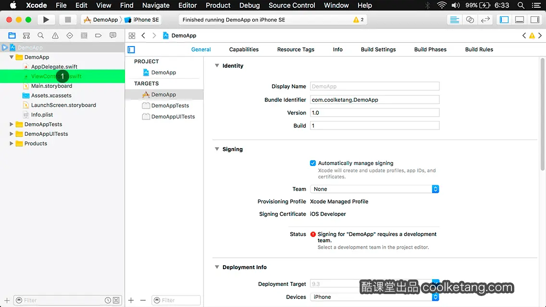Choose the iPhone SE destination
The height and width of the screenshot is (307, 546).
pyautogui.click(x=142, y=20)
